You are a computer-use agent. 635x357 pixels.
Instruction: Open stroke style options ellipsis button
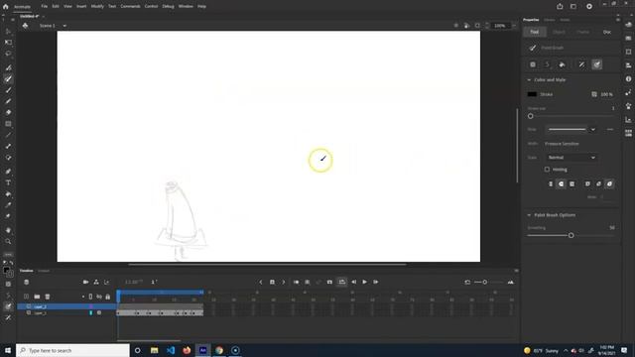point(610,130)
